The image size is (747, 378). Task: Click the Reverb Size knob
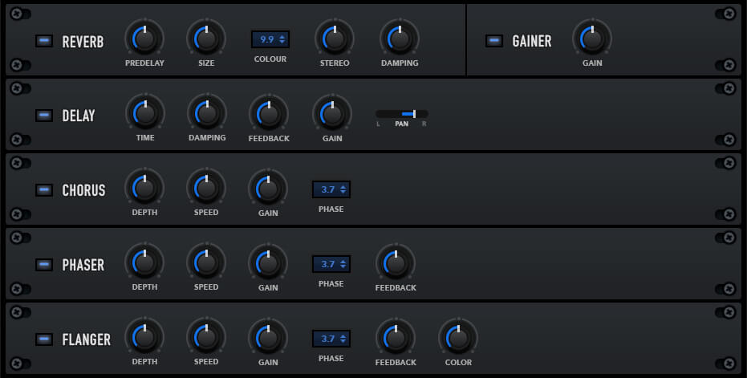pos(206,39)
